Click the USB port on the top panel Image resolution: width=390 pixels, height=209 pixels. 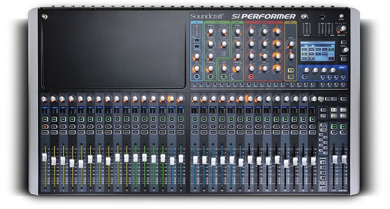[322, 17]
